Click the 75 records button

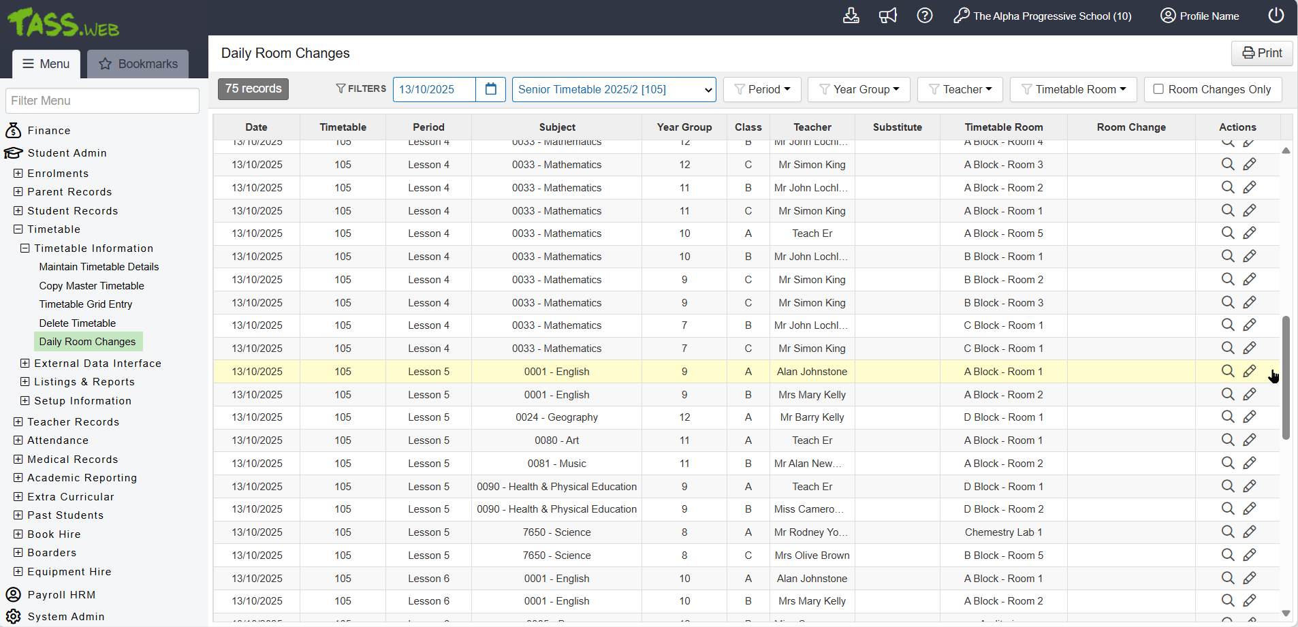click(x=253, y=89)
